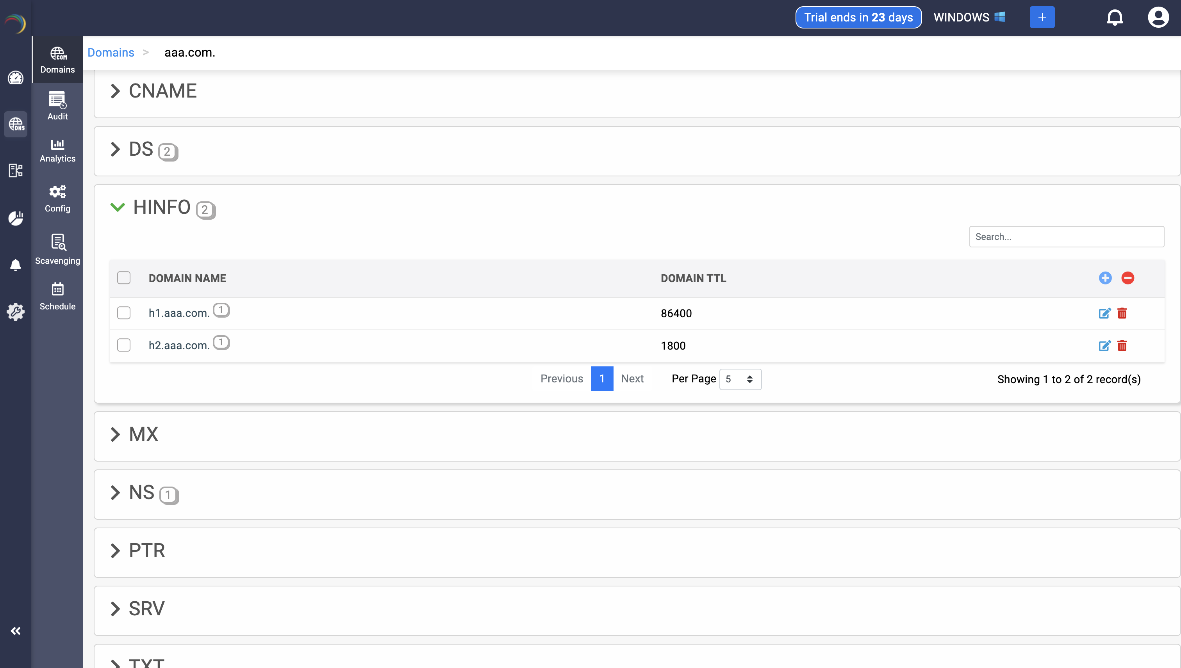1181x668 pixels.
Task: Click the edit icon for h1.aaa.com.
Action: [1104, 313]
